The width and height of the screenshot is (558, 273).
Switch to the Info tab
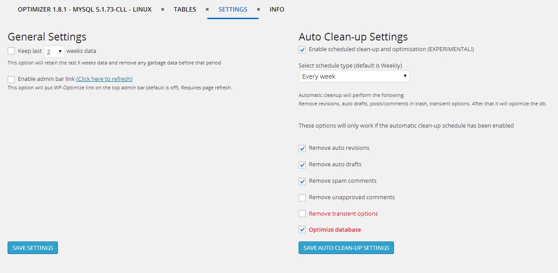(277, 9)
